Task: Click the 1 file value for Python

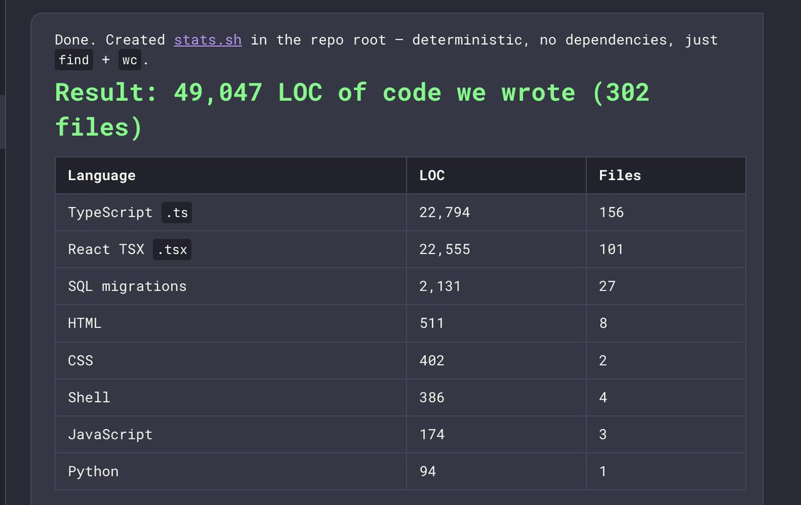Action: [603, 472]
